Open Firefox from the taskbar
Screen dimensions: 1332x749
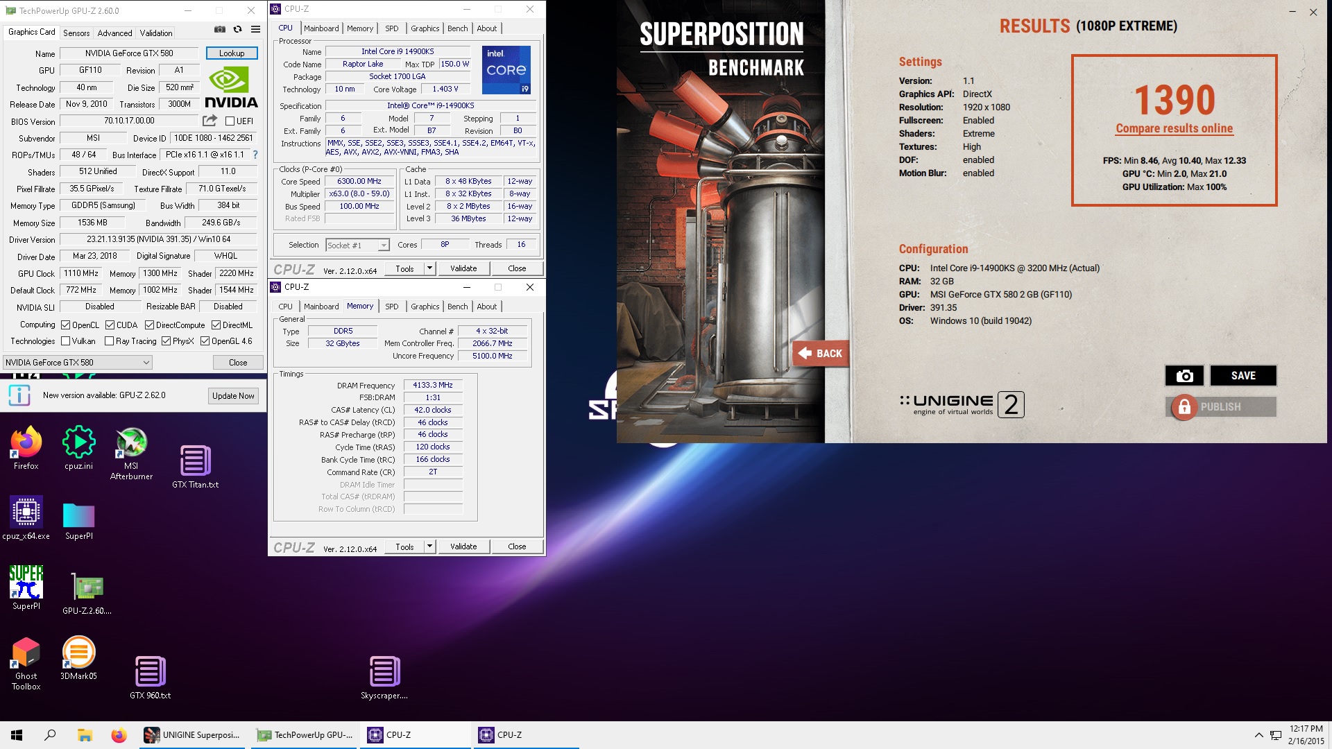pos(119,735)
